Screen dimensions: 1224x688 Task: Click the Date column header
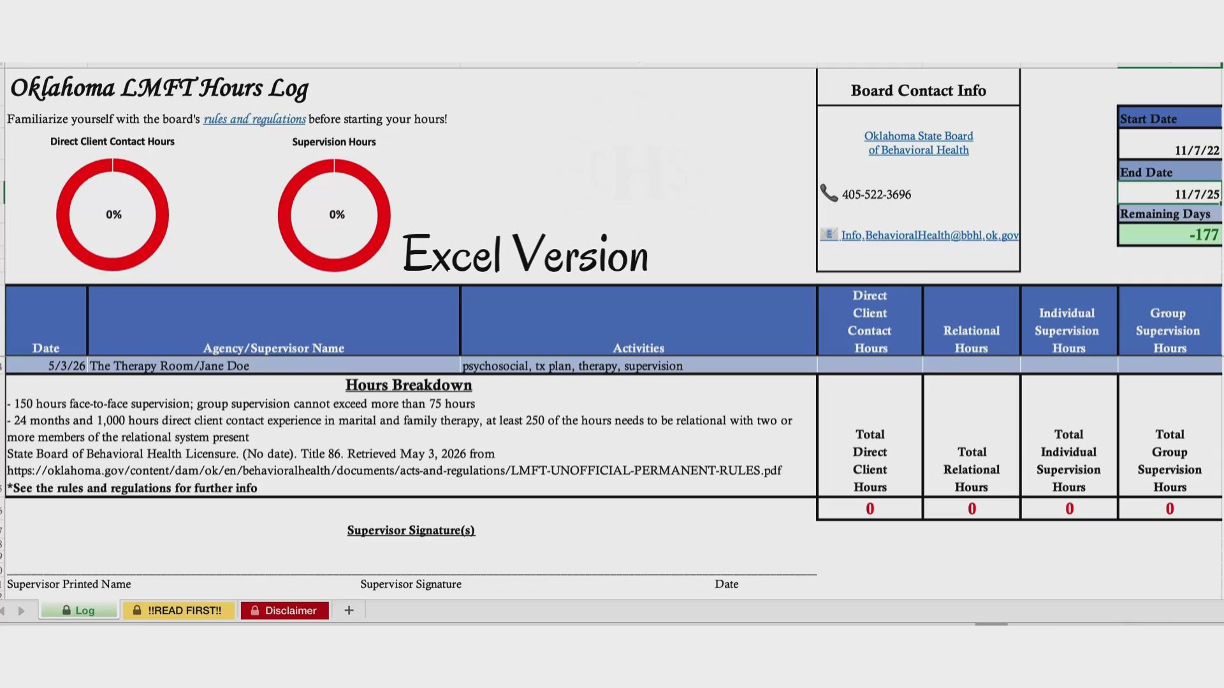tap(46, 320)
